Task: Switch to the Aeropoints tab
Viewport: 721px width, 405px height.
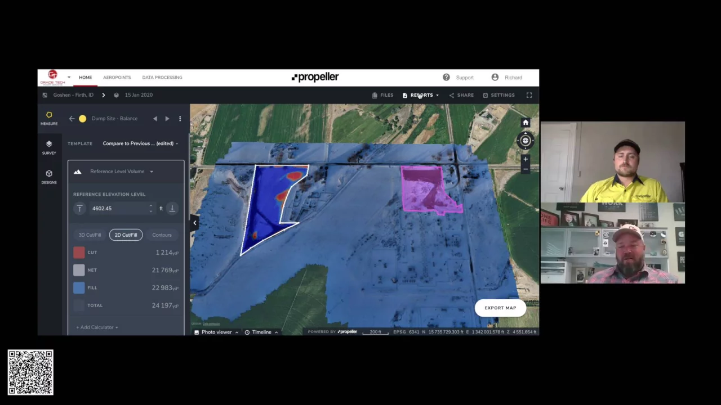Action: coord(117,78)
